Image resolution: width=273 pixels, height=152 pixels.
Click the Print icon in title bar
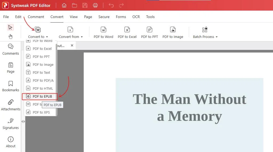click(95, 5)
